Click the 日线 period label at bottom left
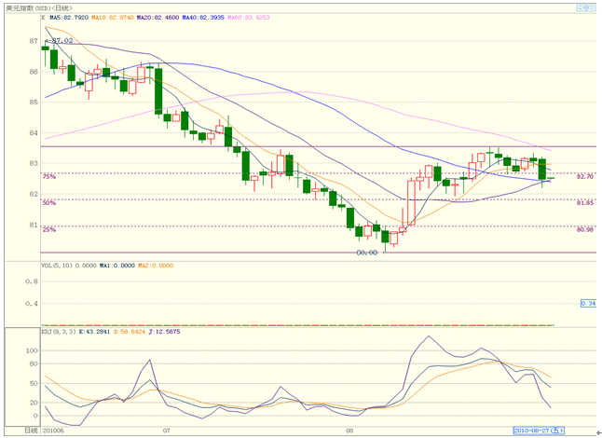This screenshot has height=438, width=602. click(x=31, y=431)
